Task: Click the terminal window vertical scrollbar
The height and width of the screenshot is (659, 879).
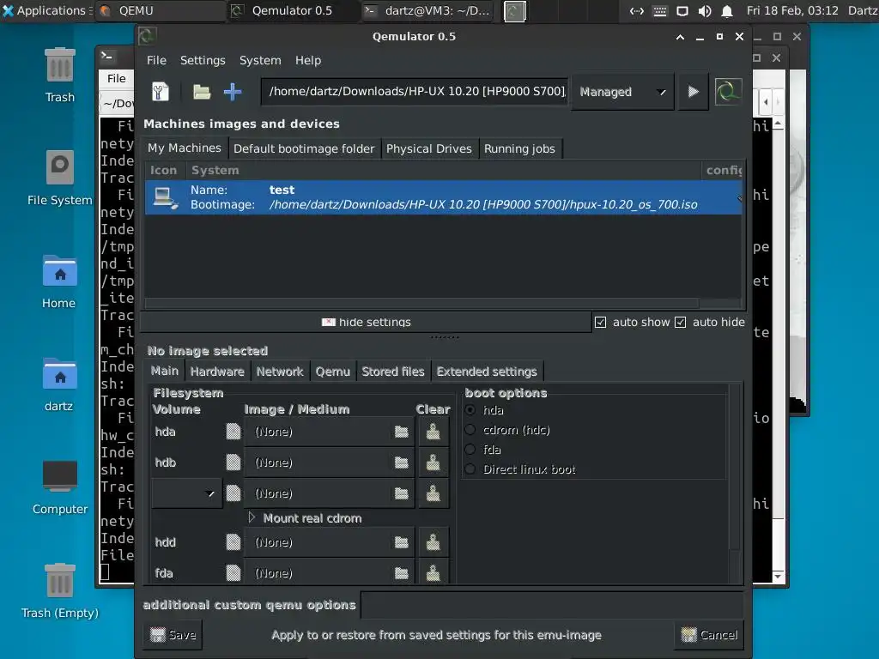Action: click(x=778, y=350)
